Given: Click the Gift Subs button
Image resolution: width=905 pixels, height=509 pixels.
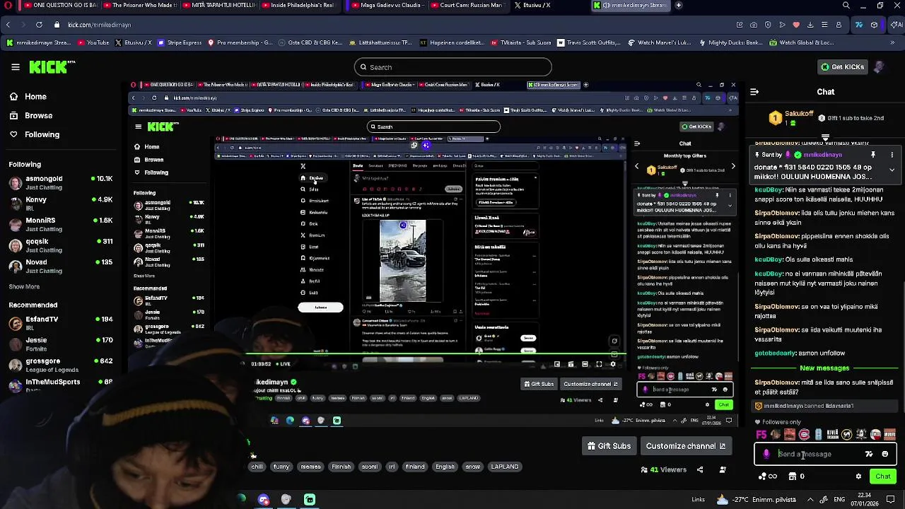Looking at the screenshot, I should pyautogui.click(x=609, y=446).
